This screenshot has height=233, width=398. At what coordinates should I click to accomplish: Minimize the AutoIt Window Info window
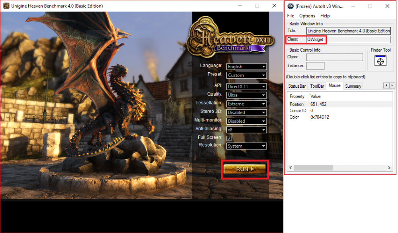click(x=353, y=6)
